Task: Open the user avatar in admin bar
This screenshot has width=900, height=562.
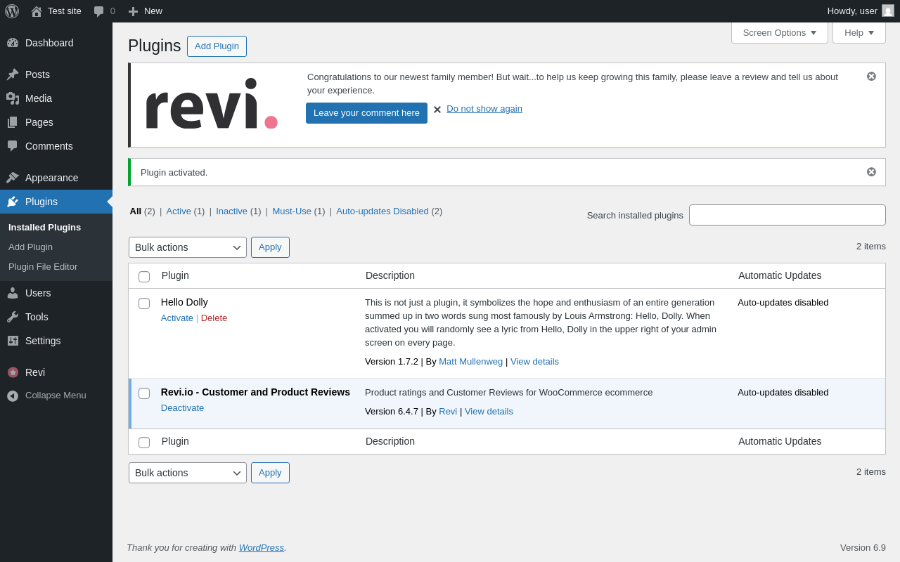Action: coord(888,11)
